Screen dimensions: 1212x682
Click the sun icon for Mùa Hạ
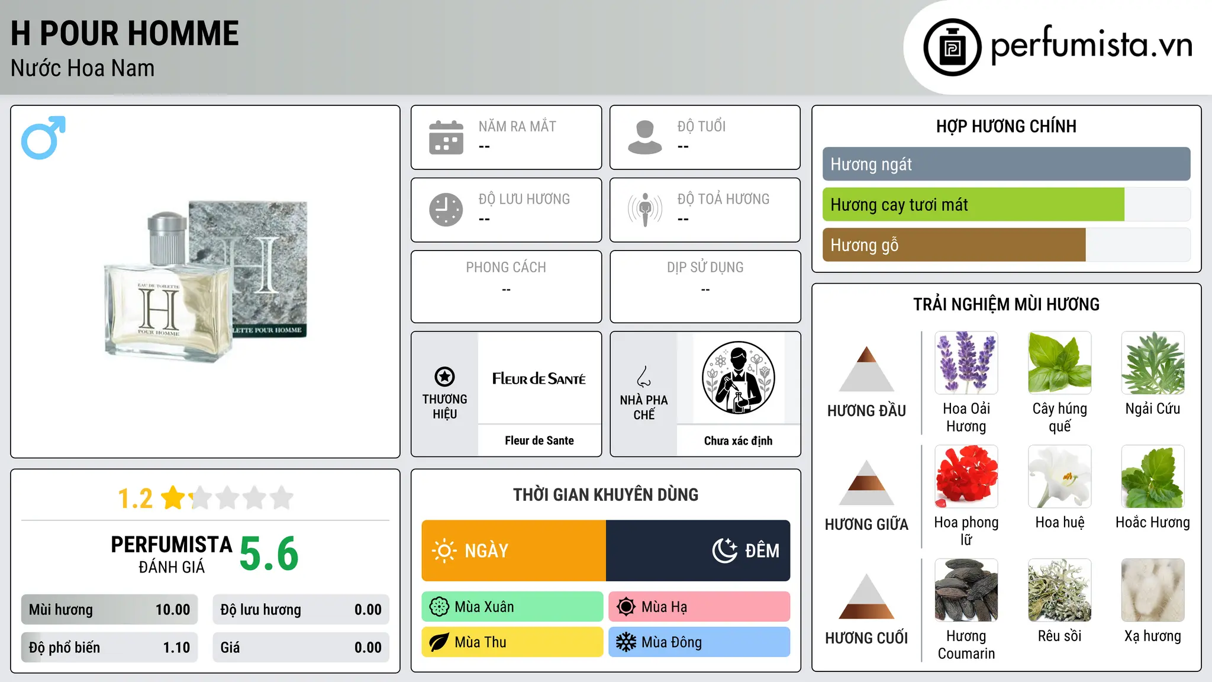point(626,607)
